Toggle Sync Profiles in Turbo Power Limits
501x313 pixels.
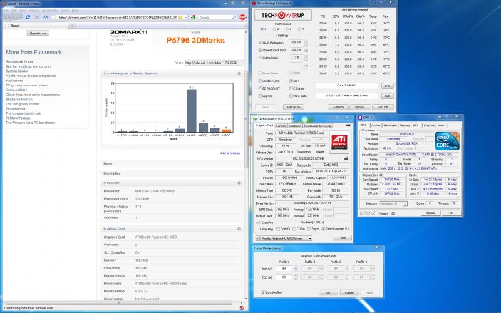point(263,292)
